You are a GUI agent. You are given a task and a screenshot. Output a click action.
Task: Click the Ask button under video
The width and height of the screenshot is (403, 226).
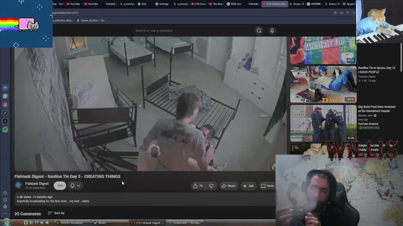click(248, 186)
